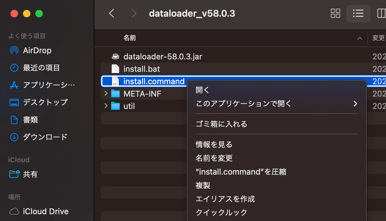Click the back navigation arrow
Screen dimensions: 386x221
click(111, 13)
